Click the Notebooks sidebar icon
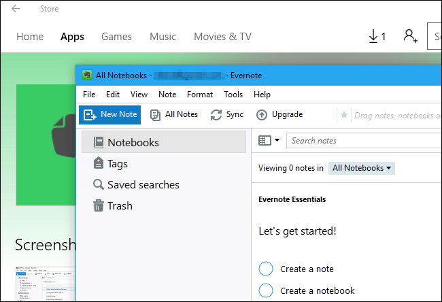This screenshot has width=442, height=302. click(x=99, y=142)
